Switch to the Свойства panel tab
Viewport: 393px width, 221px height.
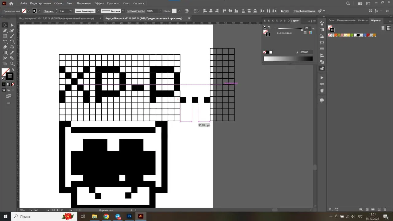point(363,21)
